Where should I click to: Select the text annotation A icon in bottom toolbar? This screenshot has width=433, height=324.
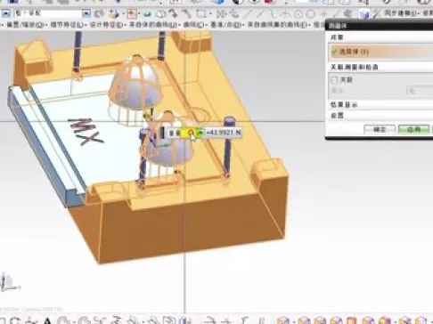[47, 320]
